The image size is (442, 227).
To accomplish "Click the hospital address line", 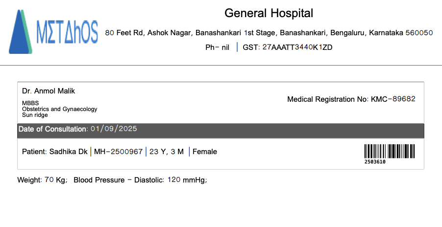I will click(269, 33).
